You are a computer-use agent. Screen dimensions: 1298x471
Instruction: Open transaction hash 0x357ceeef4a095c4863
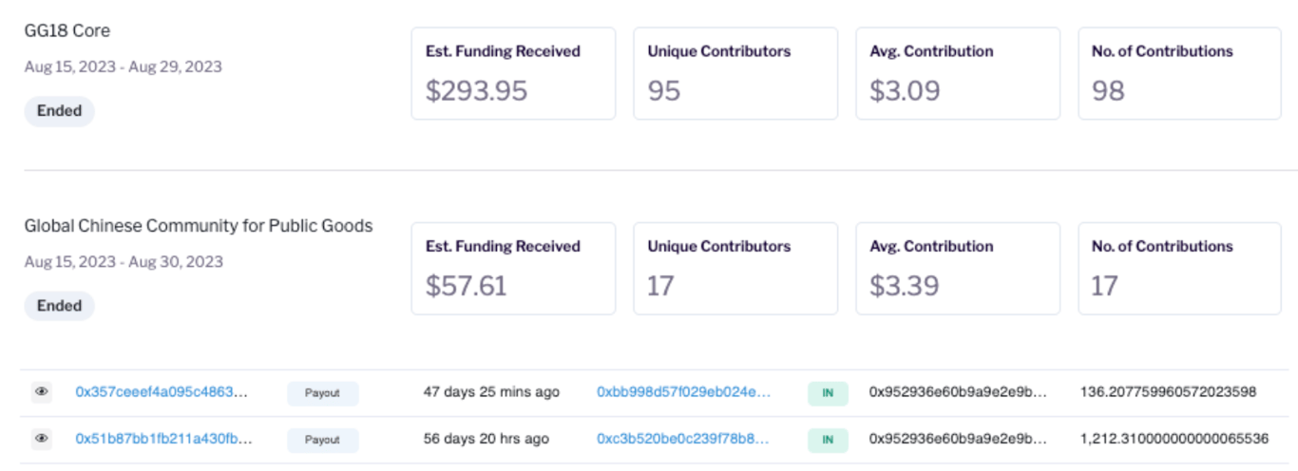tap(163, 392)
